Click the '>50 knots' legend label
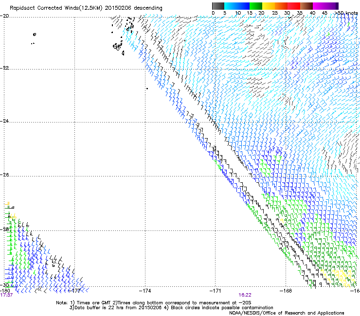This screenshot has width=360, height=316. click(346, 13)
